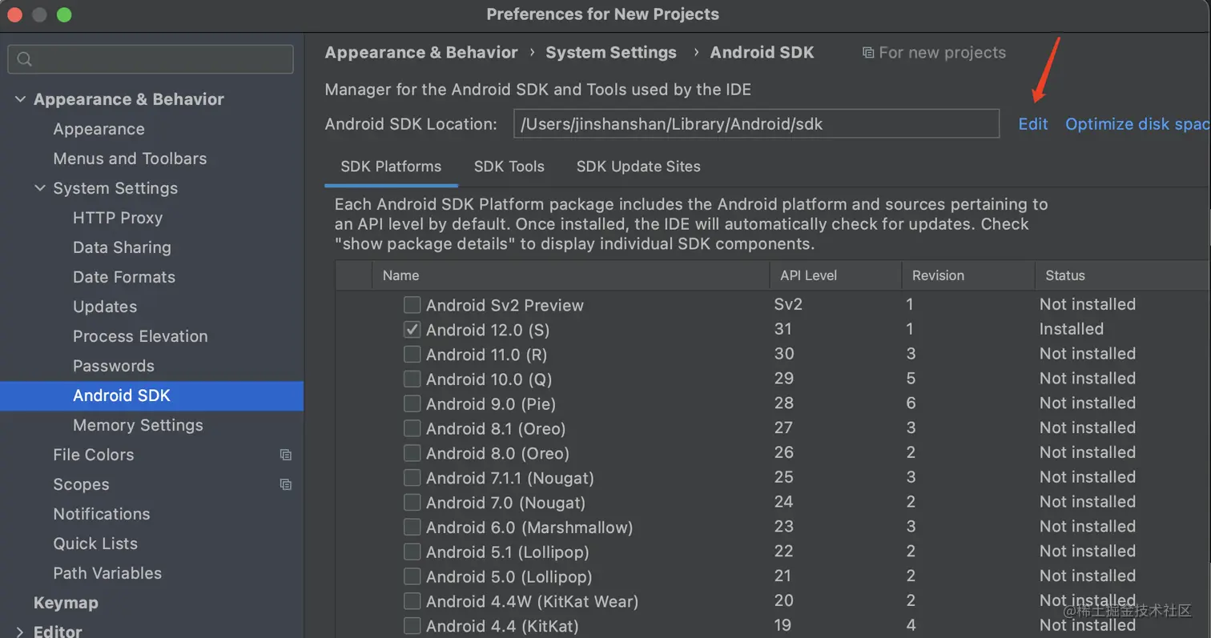Check the Android 6.0 (Marshmallow) checkbox
The image size is (1211, 638).
click(412, 528)
